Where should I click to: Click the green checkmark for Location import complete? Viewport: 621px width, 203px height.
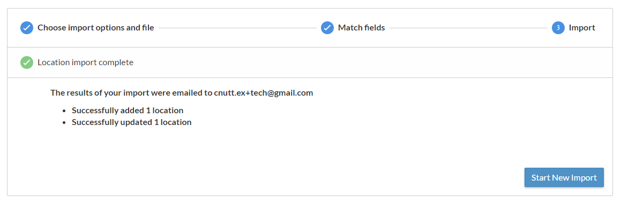(27, 63)
